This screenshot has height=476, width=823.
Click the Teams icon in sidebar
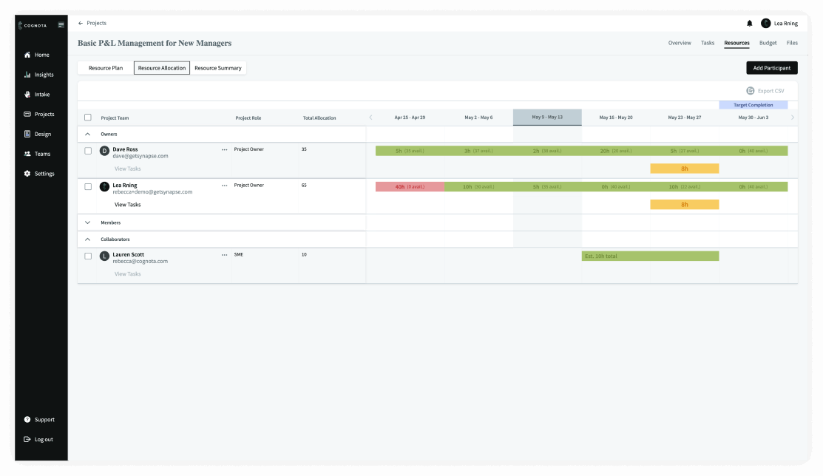[x=27, y=154]
